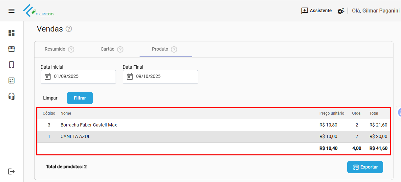Open the settings gear icon
The image size is (401, 182).
coord(341,11)
